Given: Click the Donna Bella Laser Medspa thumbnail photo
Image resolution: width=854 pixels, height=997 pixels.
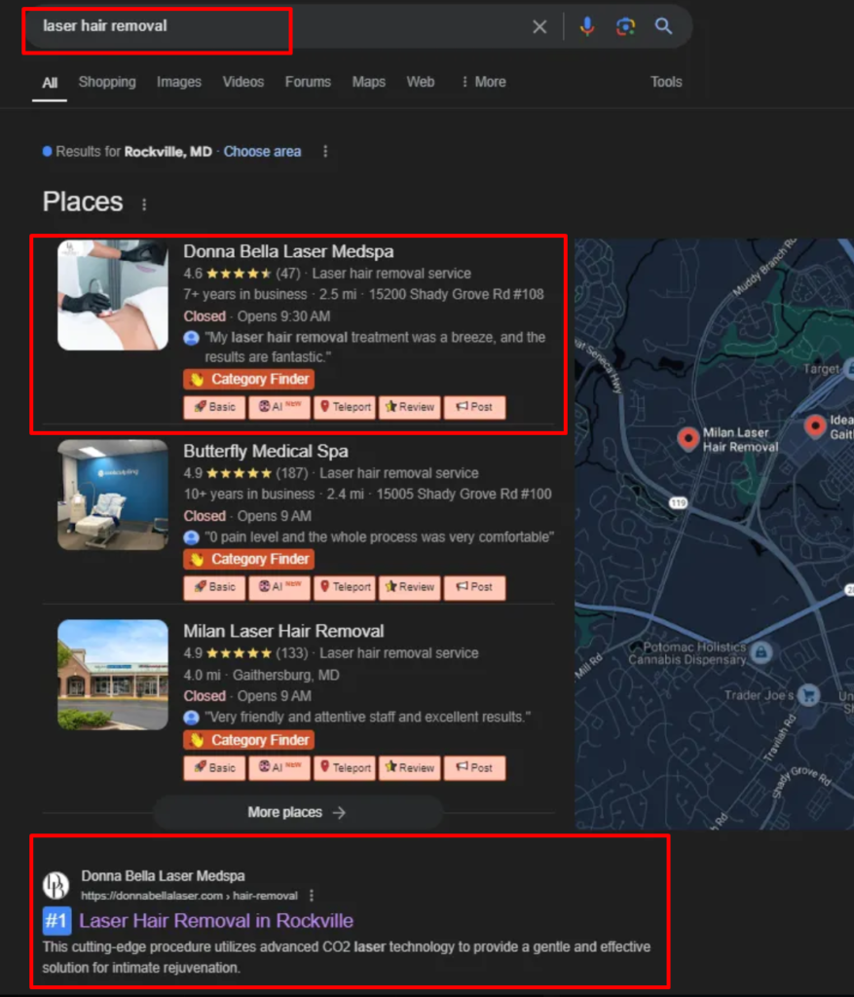Looking at the screenshot, I should (x=113, y=295).
